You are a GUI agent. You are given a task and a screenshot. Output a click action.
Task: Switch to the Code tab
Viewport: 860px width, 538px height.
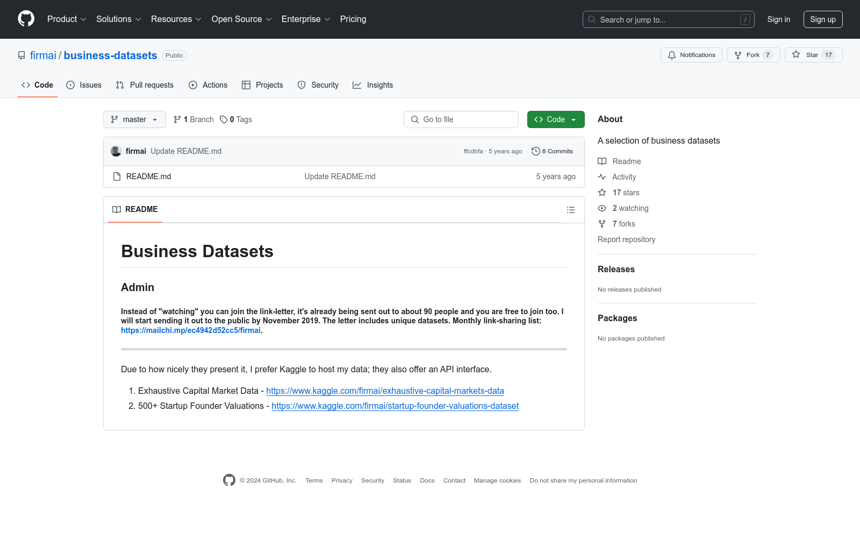tap(37, 85)
